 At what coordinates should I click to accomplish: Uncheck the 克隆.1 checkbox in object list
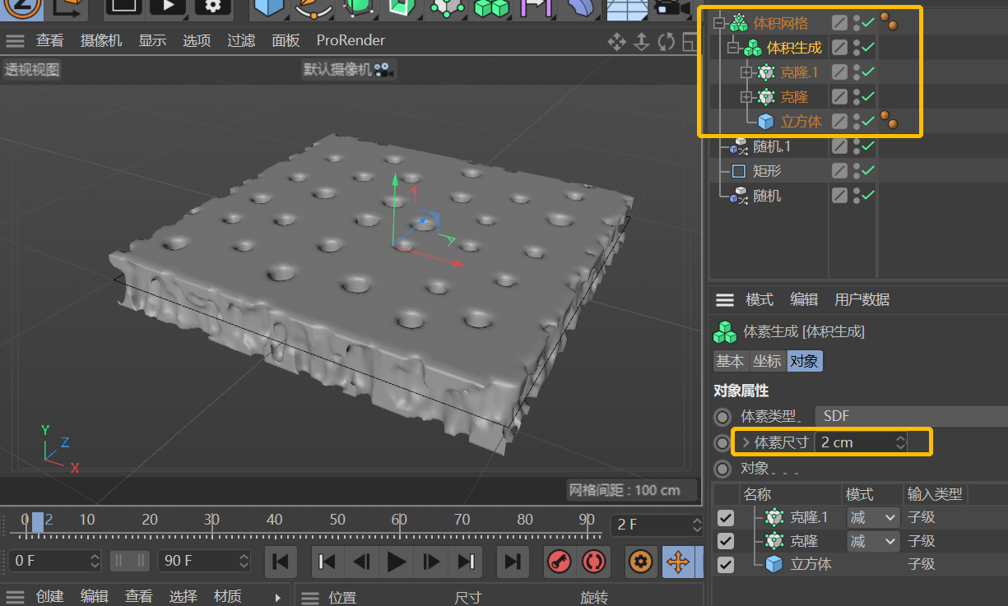coord(725,518)
